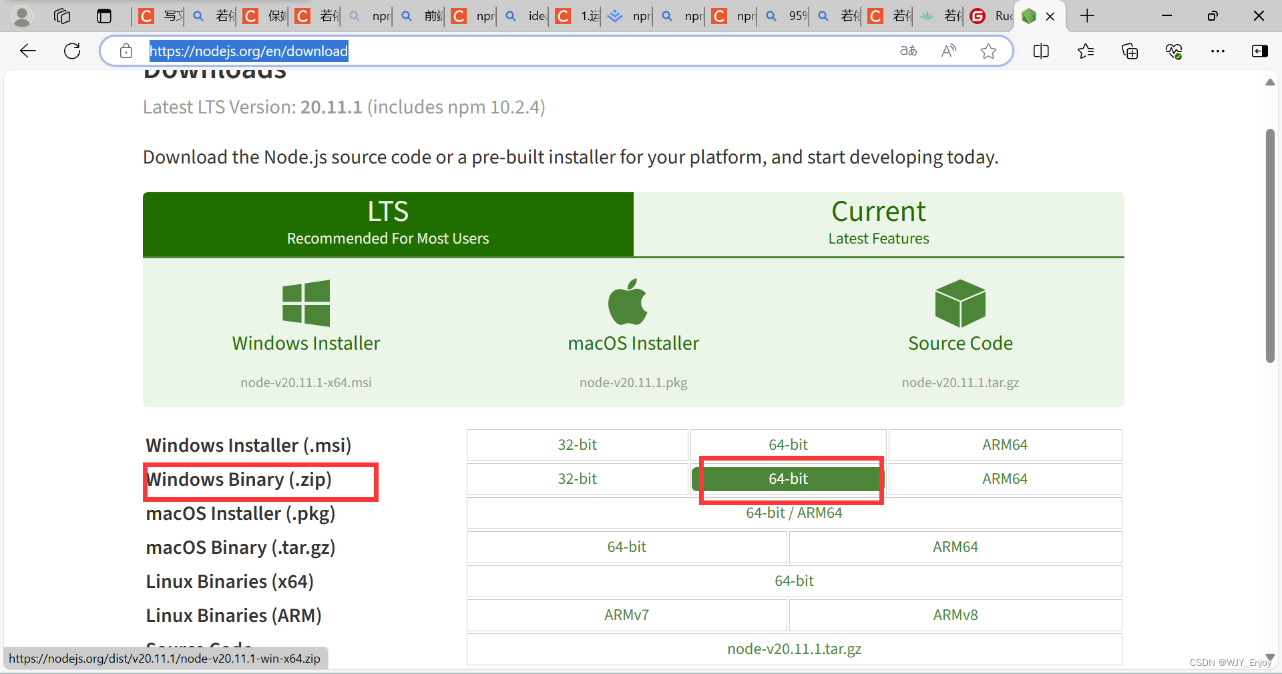Close the active Node.js tab

(x=1050, y=16)
